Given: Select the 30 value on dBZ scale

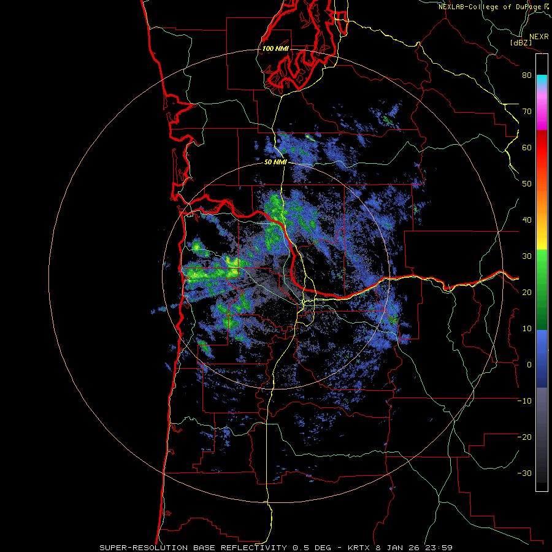Looking at the screenshot, I should point(527,256).
